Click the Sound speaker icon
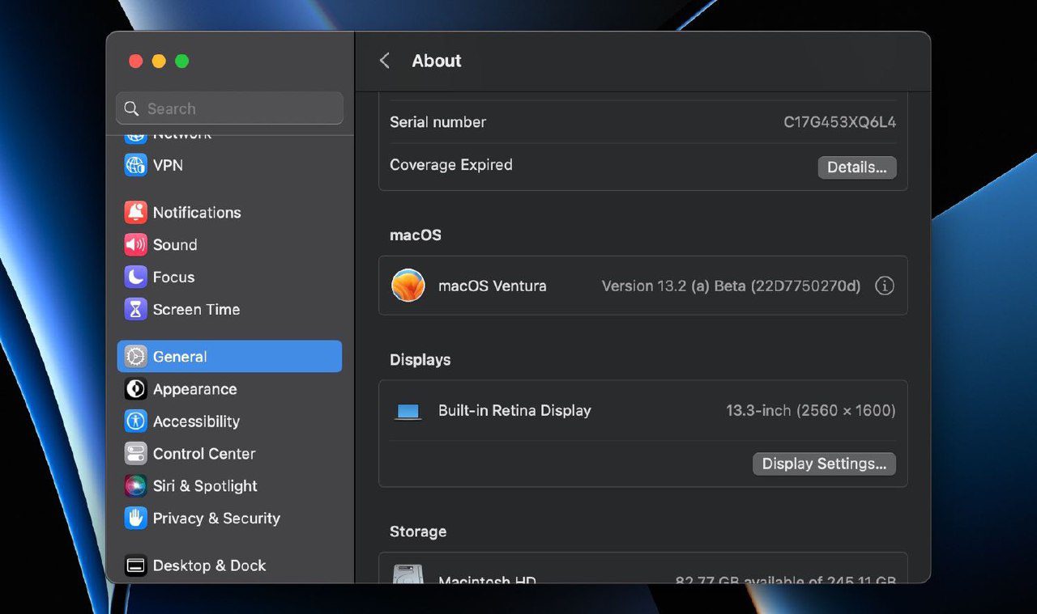 tap(135, 245)
